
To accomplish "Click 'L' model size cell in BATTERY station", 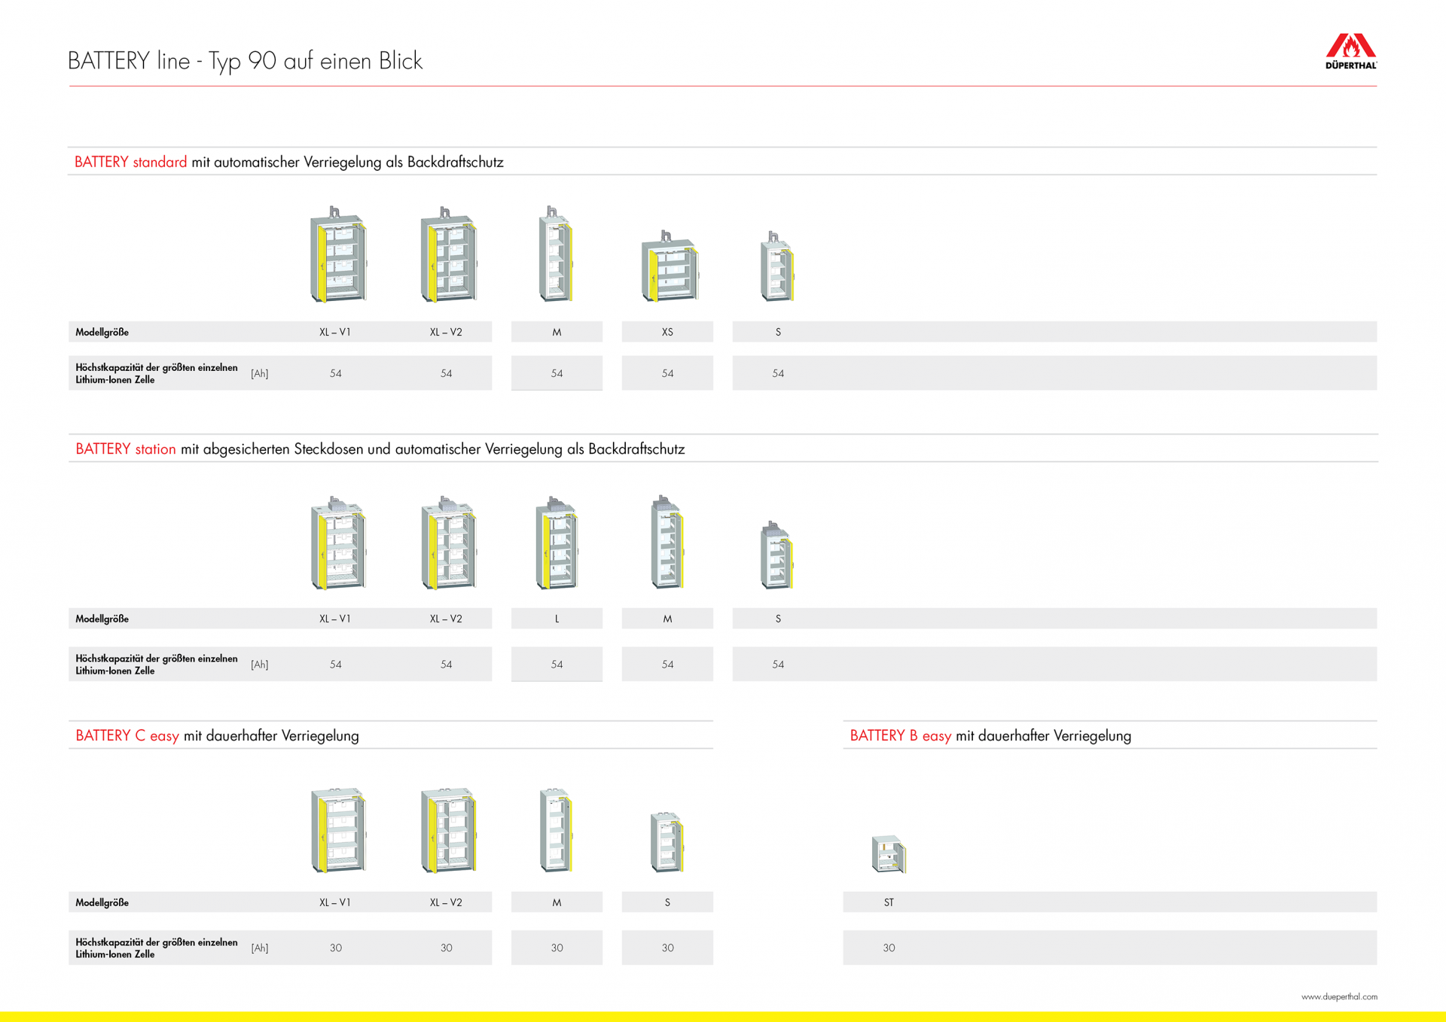I will tap(557, 619).
